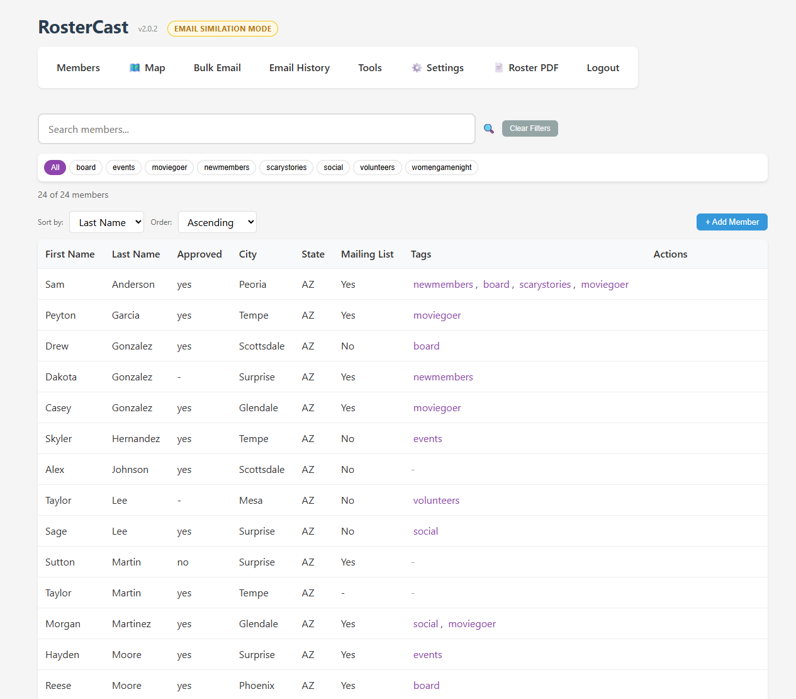Screen dimensions: 796x699
Task: Open the Members page
Action: pos(78,67)
